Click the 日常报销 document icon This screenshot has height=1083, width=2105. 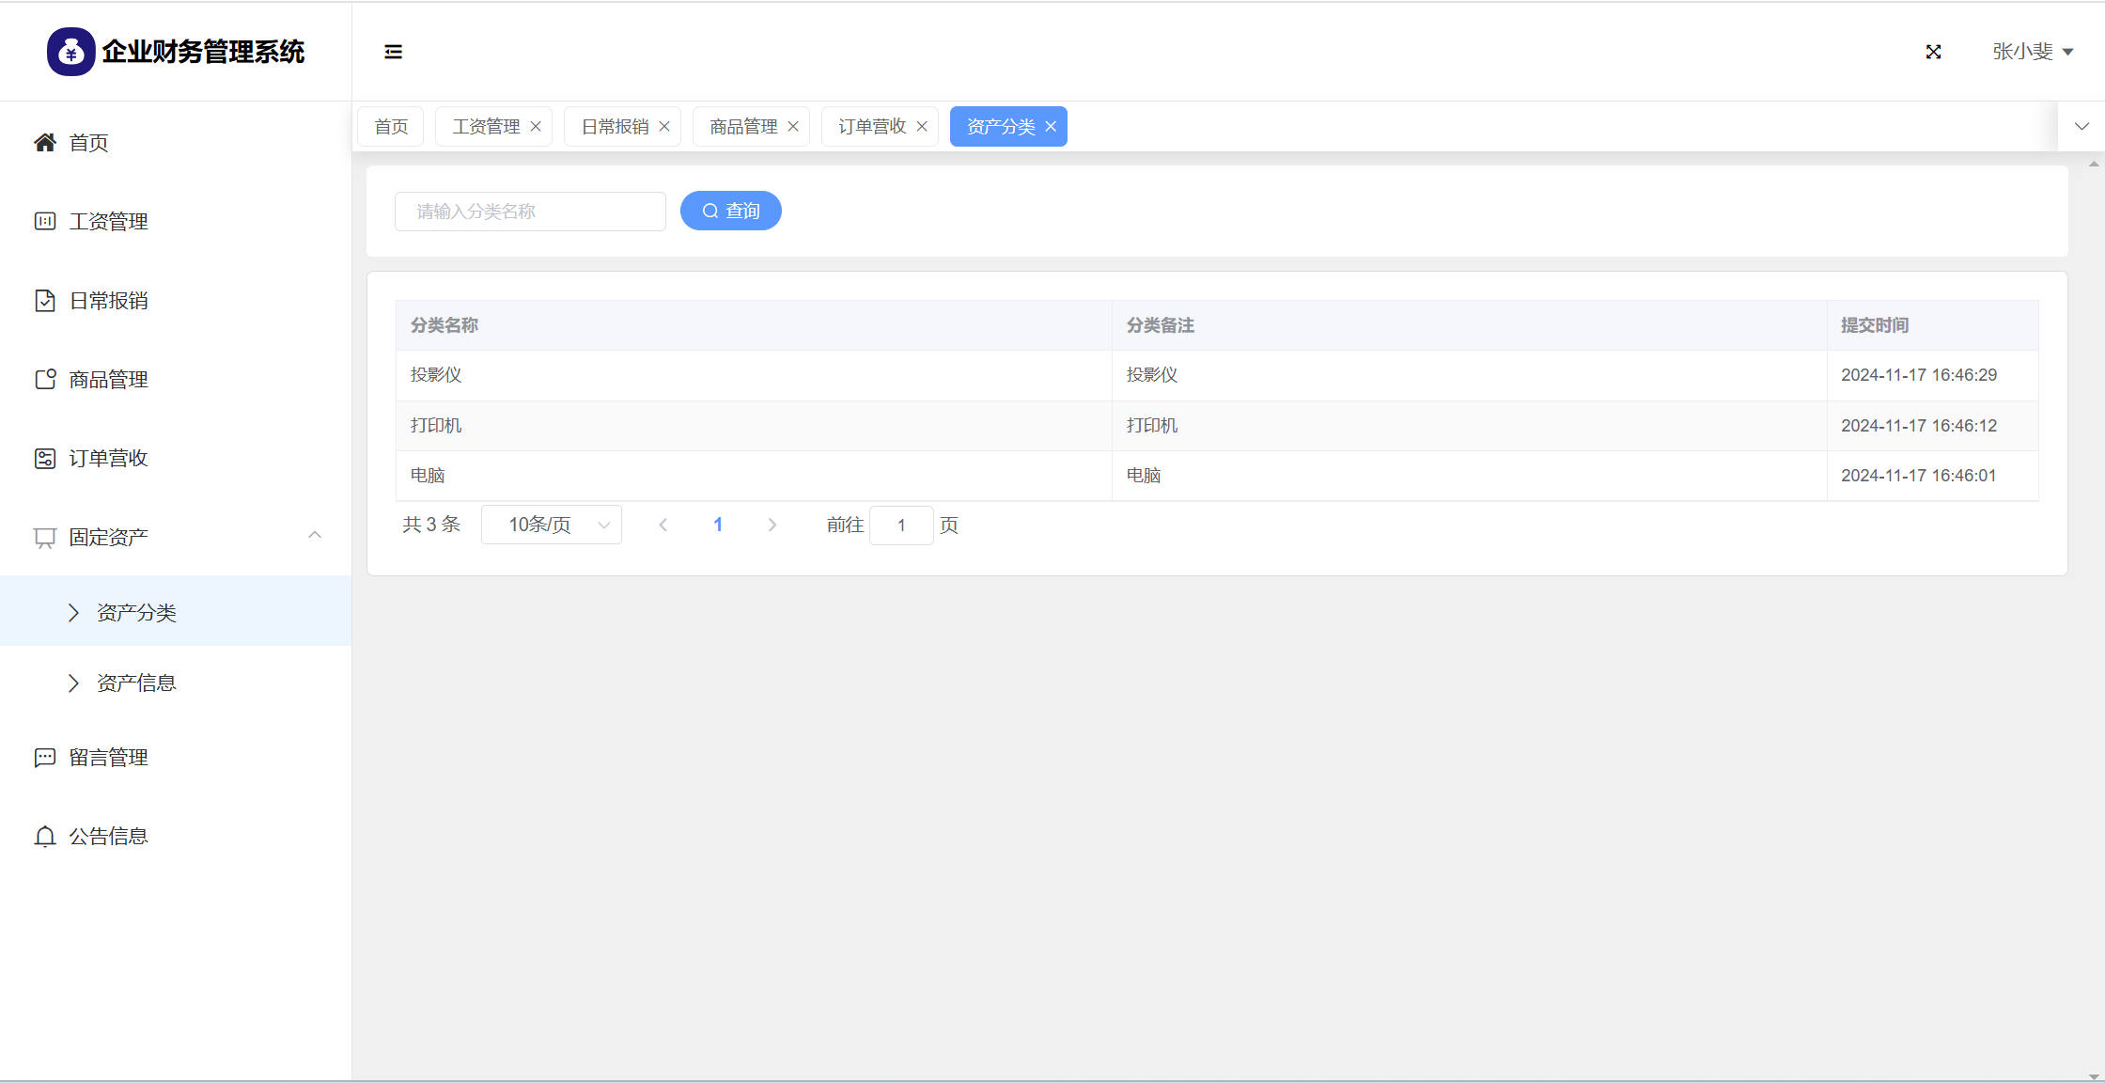click(x=45, y=300)
